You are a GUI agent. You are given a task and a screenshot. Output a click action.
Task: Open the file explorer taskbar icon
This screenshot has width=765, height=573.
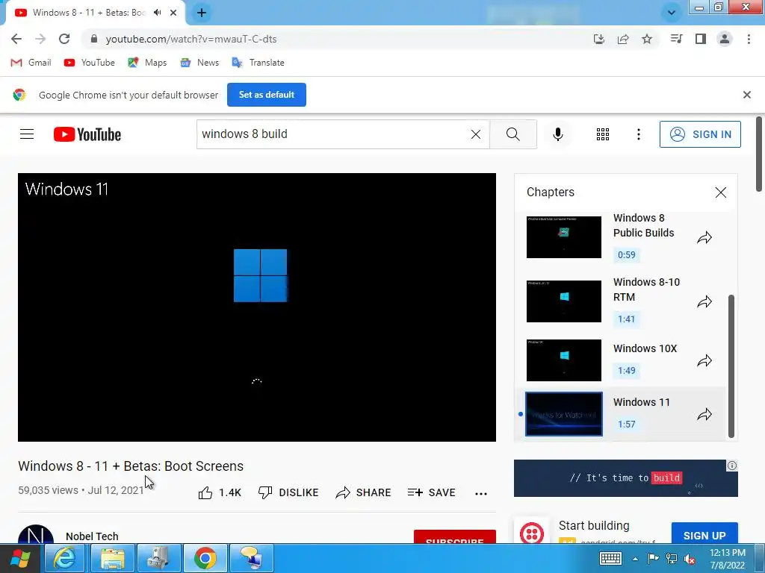pos(112,558)
